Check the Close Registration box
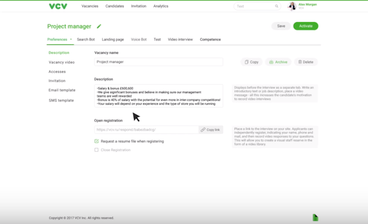 click(x=96, y=150)
